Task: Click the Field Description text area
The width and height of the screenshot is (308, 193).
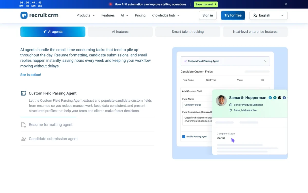Action: click(x=197, y=120)
